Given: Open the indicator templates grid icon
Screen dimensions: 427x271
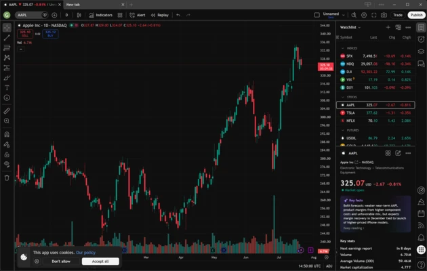Looking at the screenshot, I should click(120, 15).
